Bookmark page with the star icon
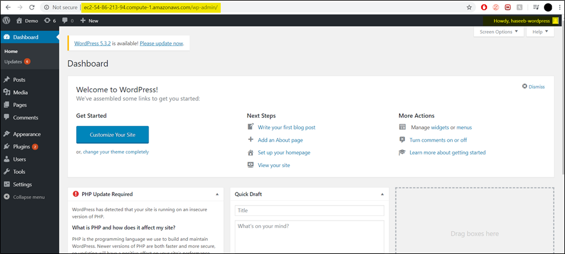Image resolution: width=565 pixels, height=254 pixels. 469,7
